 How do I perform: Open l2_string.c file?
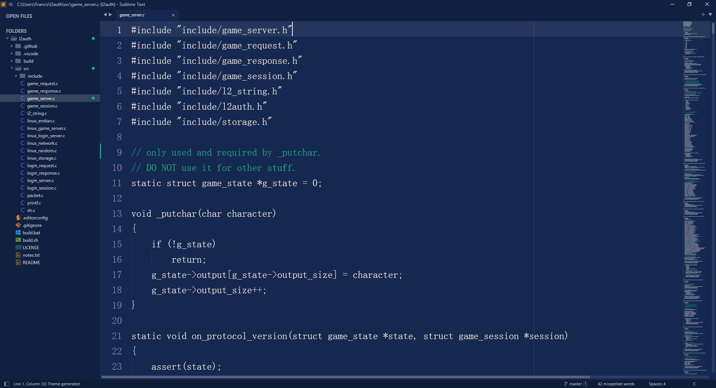[x=37, y=113]
